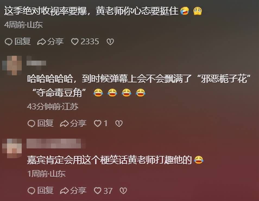Reply to the 邪恶栀子花 comment
The image size is (259, 201).
tap(40, 123)
